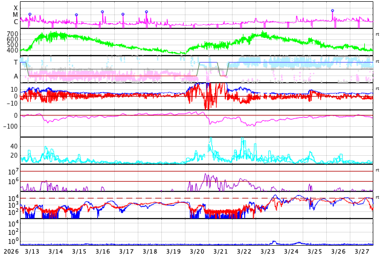Screen dimensions: 383x256
Task: Select the 3/27 date label on the time axis
Action: click(362, 251)
